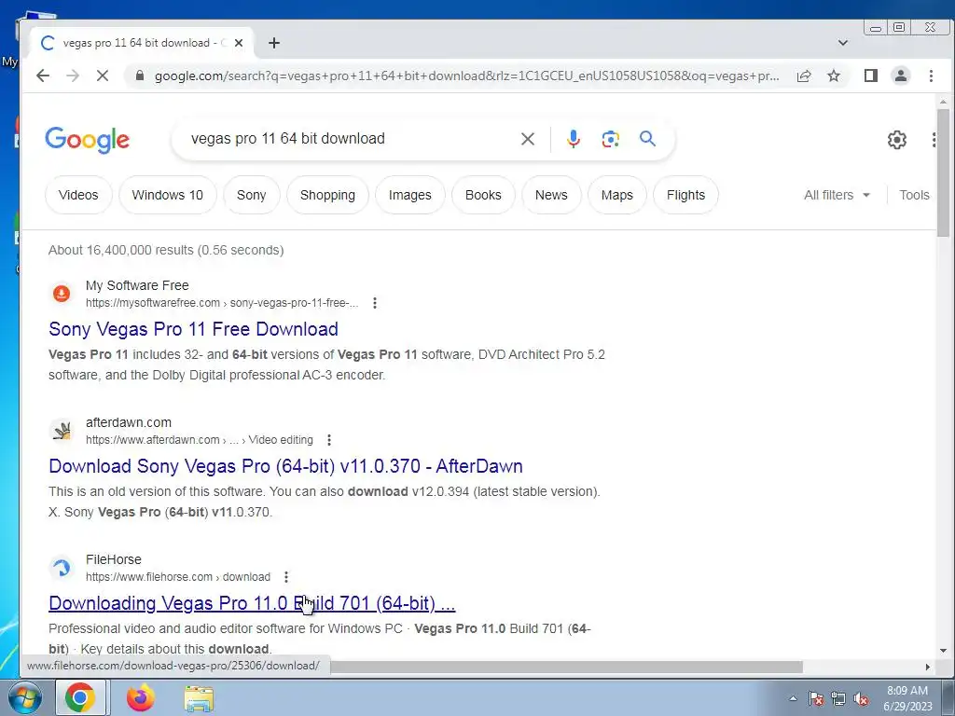Viewport: 955px width, 716px height.
Task: Click My Software Free favicon
Action: pyautogui.click(x=61, y=294)
